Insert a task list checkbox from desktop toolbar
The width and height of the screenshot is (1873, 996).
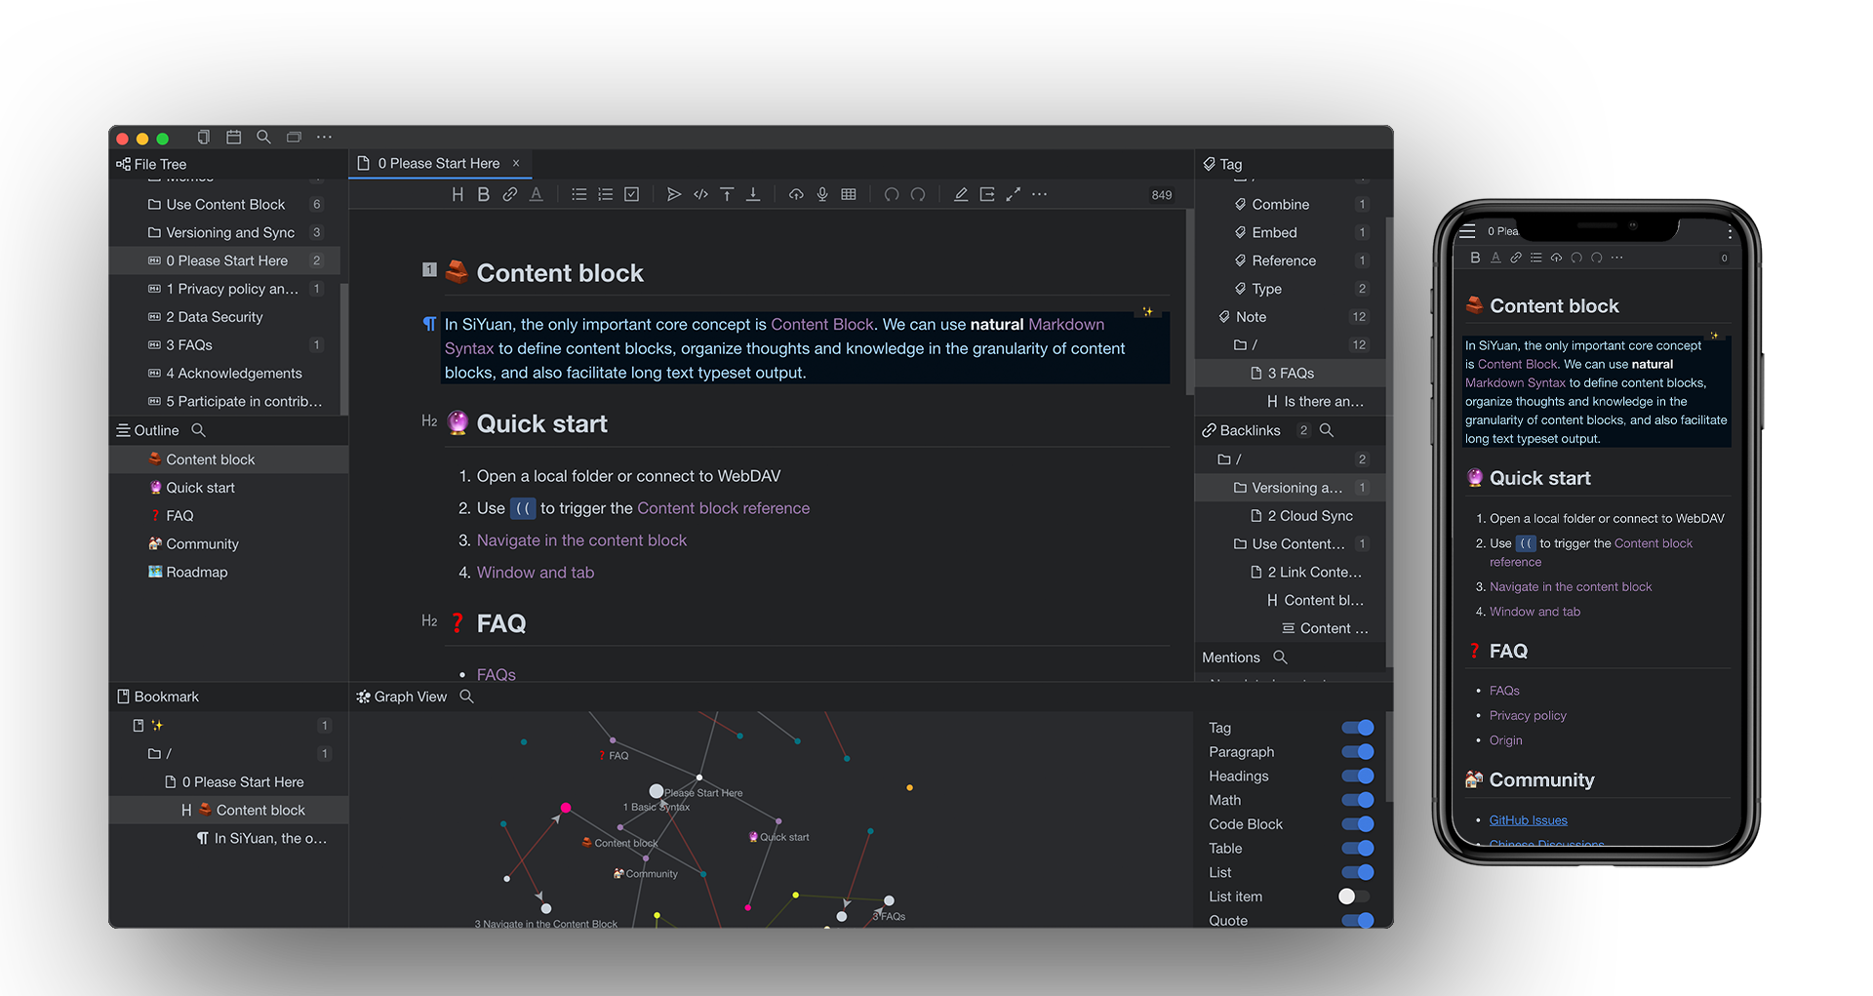coord(632,194)
